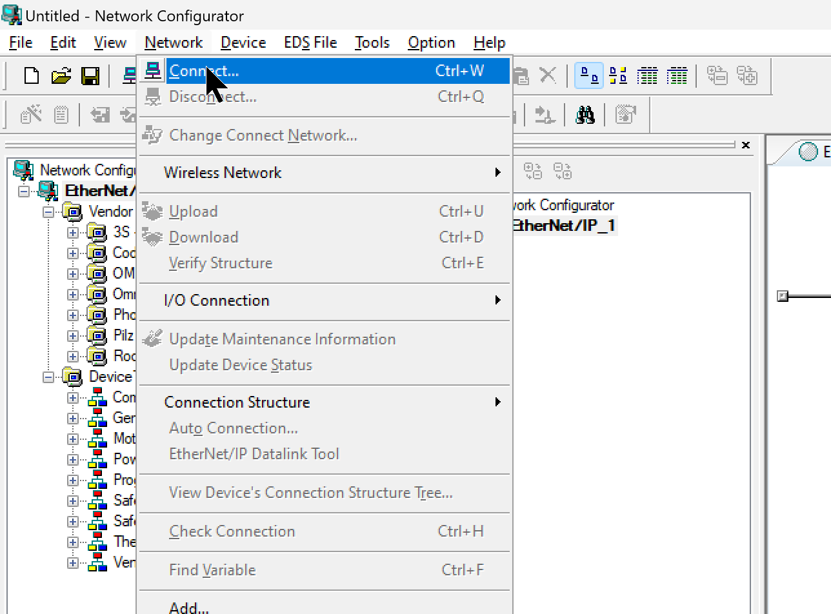This screenshot has height=614, width=831.
Task: Collapse the Vendor folder in the tree
Action: coord(48,212)
